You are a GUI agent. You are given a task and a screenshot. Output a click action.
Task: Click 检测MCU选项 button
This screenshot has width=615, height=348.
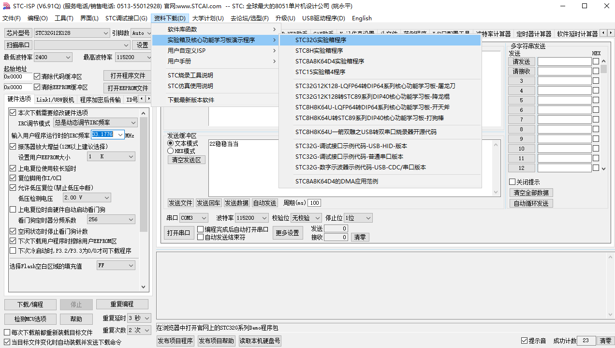[30, 319]
